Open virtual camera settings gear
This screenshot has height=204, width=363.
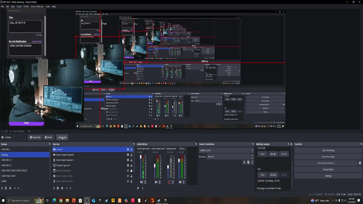(x=360, y=163)
